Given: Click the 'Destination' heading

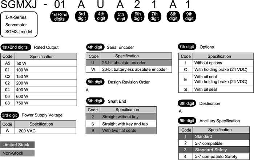Looking at the screenshot, I should click(x=210, y=103).
